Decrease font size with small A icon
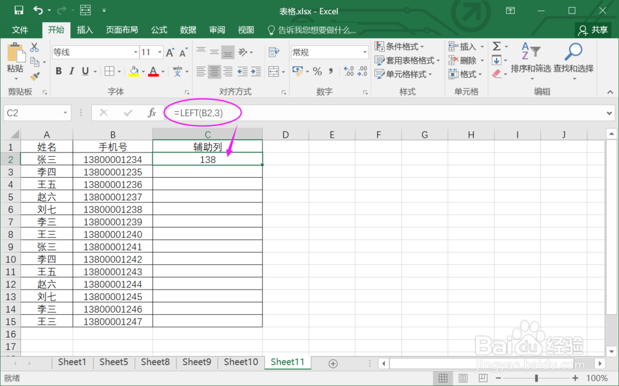619x386 pixels. tap(184, 52)
